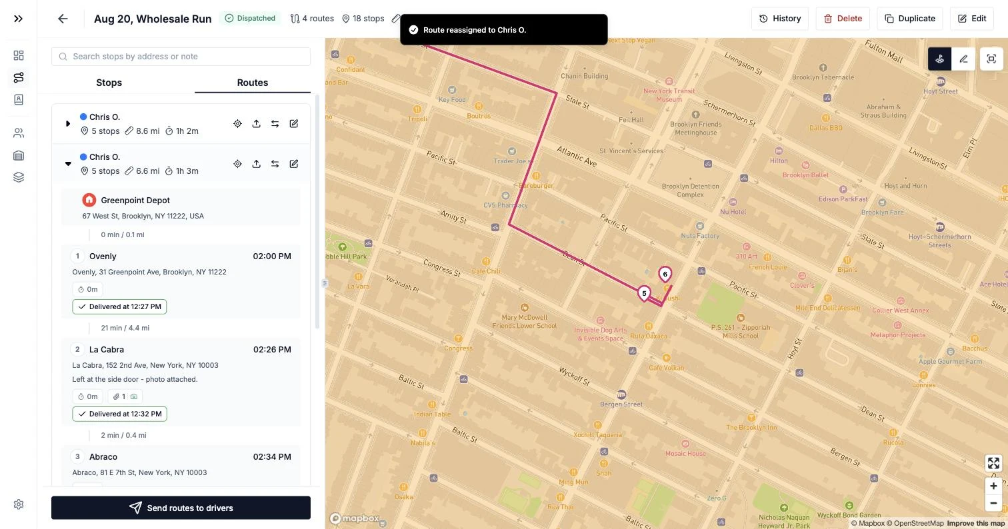Click the run title Aug 20, Wholesale Run
The height and width of the screenshot is (529, 1008).
coord(153,19)
